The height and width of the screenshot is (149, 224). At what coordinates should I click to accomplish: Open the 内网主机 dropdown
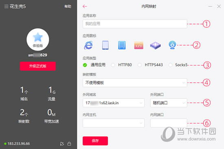pos(114,123)
